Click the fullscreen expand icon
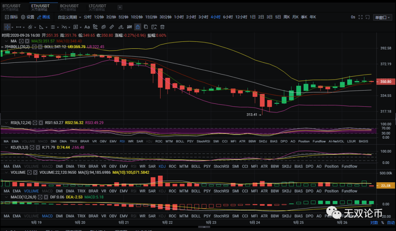396x231 pixels. pyautogui.click(x=360, y=17)
